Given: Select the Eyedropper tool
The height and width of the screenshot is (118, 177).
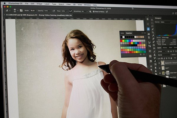Looking at the screenshot, I should [x=153, y=36].
